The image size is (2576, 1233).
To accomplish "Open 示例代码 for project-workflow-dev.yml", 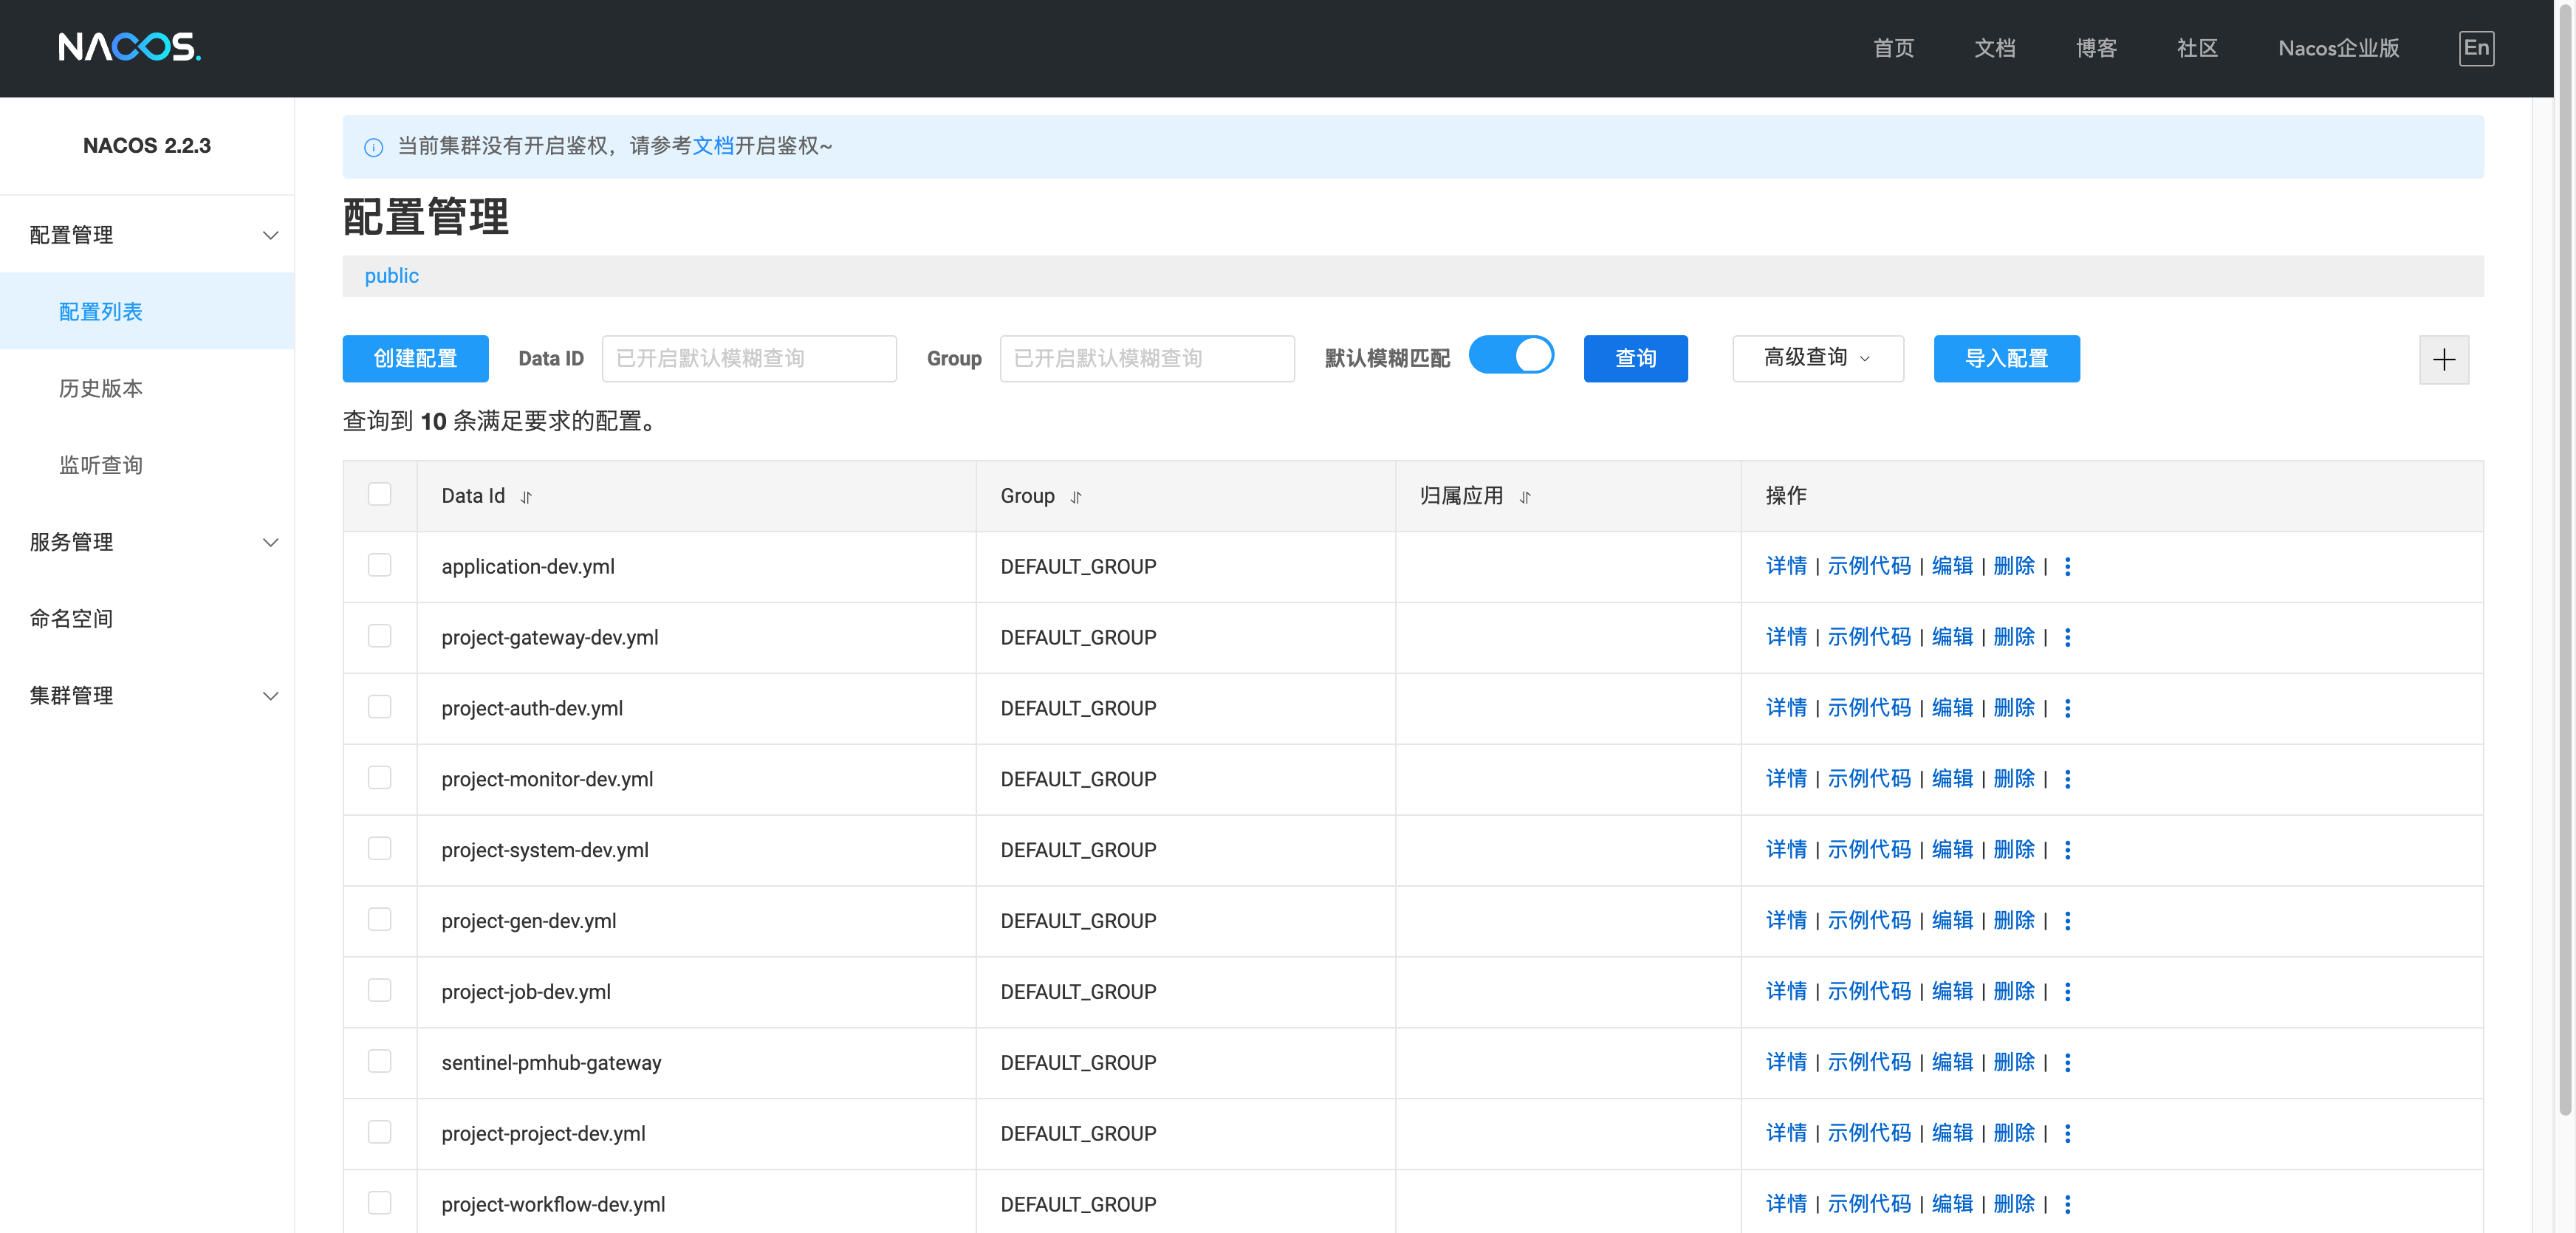I will coord(1869,1205).
